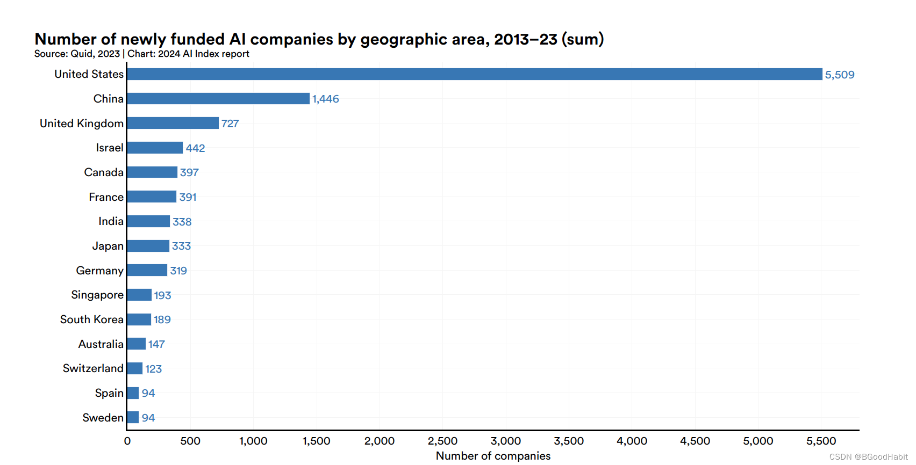
Task: Click the 5,509 value label
Action: pos(840,75)
